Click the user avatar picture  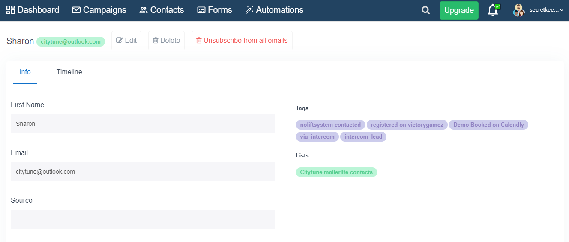click(x=518, y=10)
